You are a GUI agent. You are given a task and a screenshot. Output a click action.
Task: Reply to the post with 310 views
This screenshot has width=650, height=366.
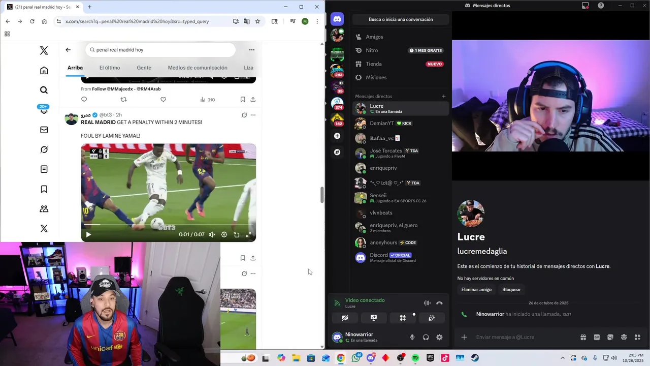(84, 100)
